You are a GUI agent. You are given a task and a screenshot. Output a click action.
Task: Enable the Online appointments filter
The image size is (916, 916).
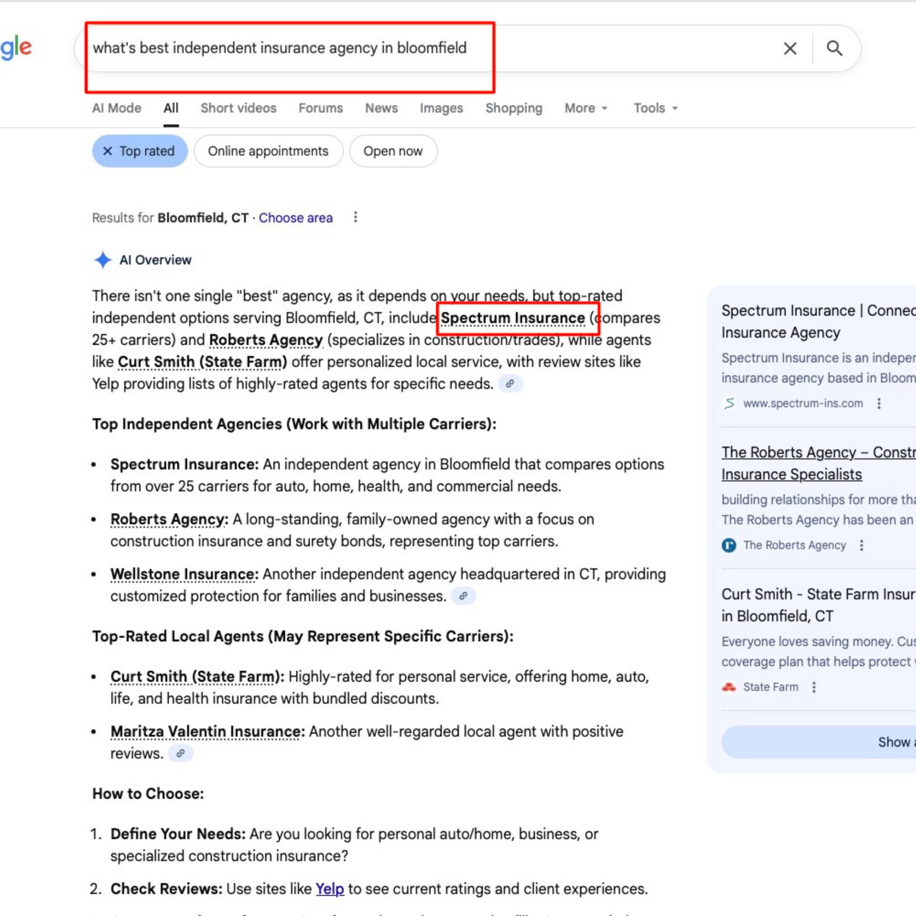click(268, 151)
